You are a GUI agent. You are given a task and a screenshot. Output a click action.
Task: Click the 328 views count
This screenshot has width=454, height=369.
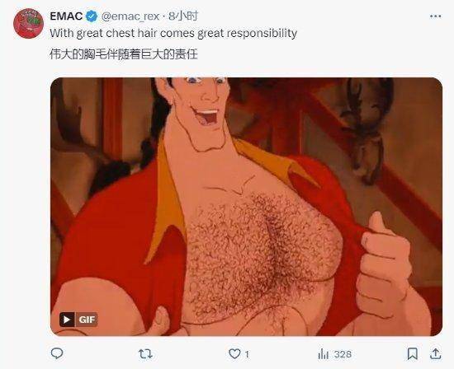click(x=343, y=354)
